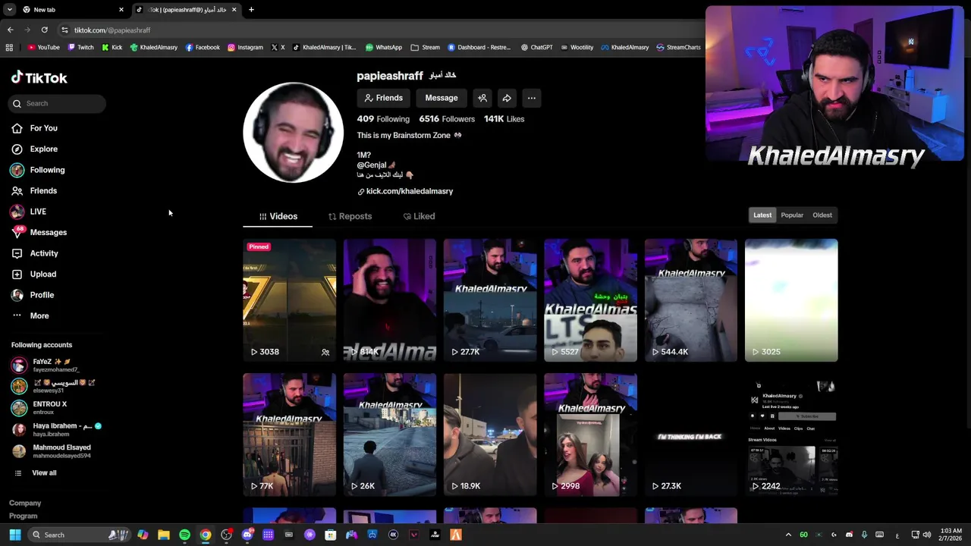Switch to the Reposts tab
The image size is (971, 546).
click(x=350, y=217)
